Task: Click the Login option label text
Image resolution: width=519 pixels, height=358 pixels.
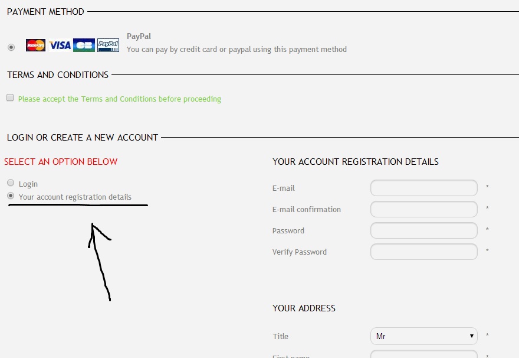Action: 28,184
